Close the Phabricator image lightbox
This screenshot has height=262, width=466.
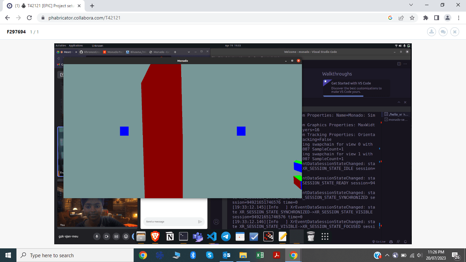pos(454,32)
